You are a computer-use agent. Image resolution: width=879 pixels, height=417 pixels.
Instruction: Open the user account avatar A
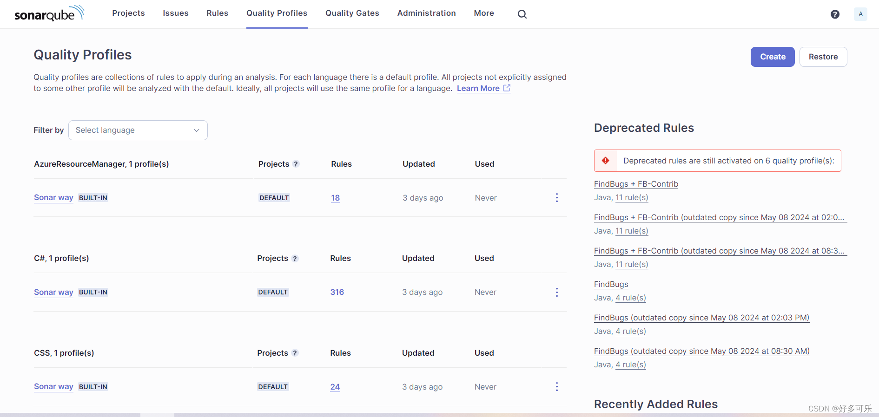coord(860,14)
